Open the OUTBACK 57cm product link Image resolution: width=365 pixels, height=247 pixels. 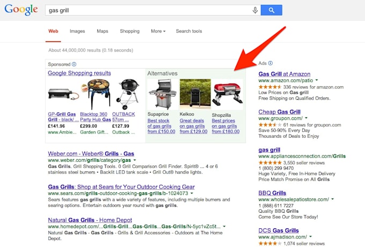pyautogui.click(x=123, y=117)
